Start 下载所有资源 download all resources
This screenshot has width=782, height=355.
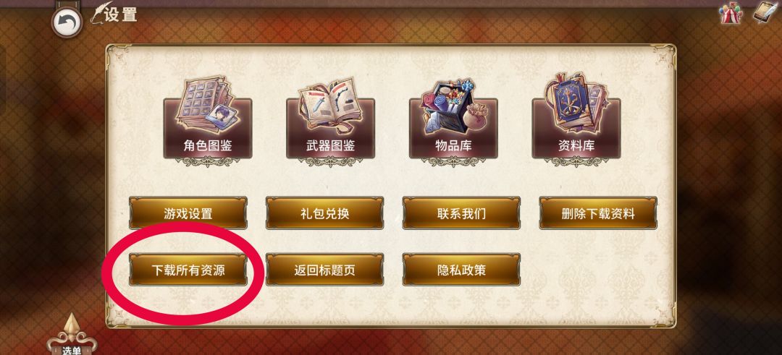point(188,270)
